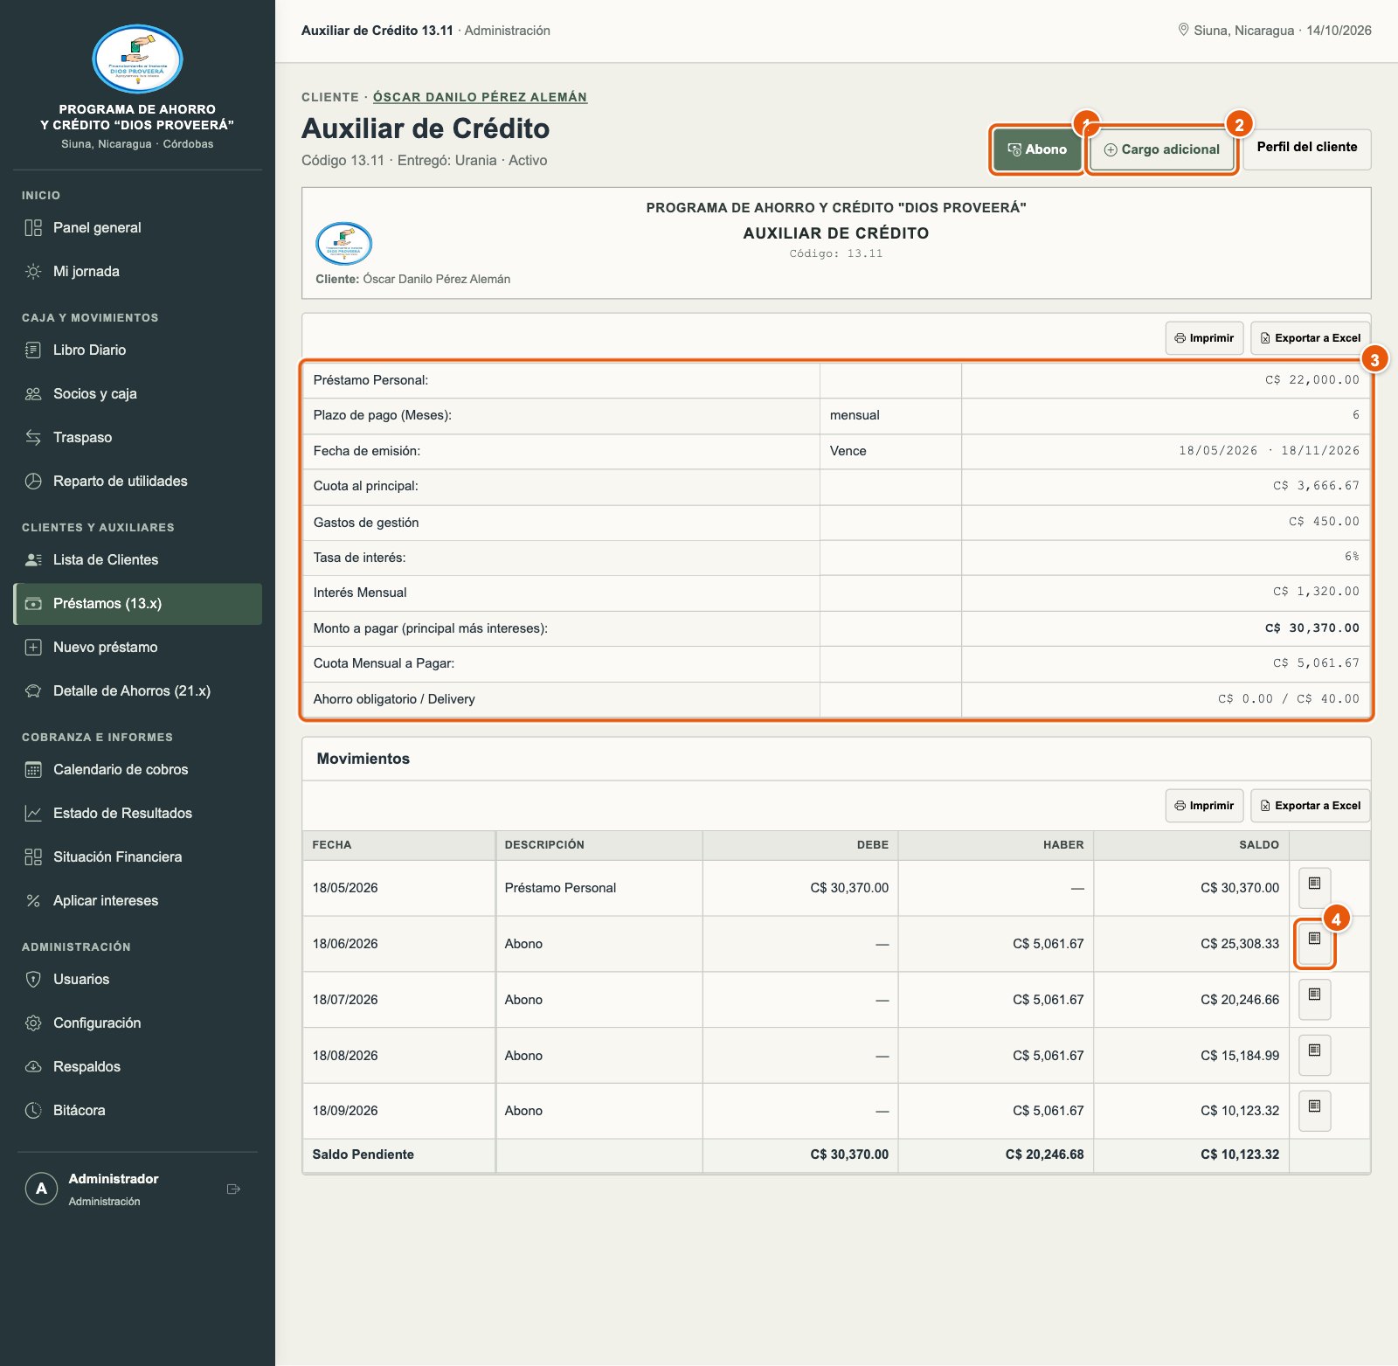
Task: Click the Aplicar intereses percent icon
Action: pyautogui.click(x=33, y=901)
